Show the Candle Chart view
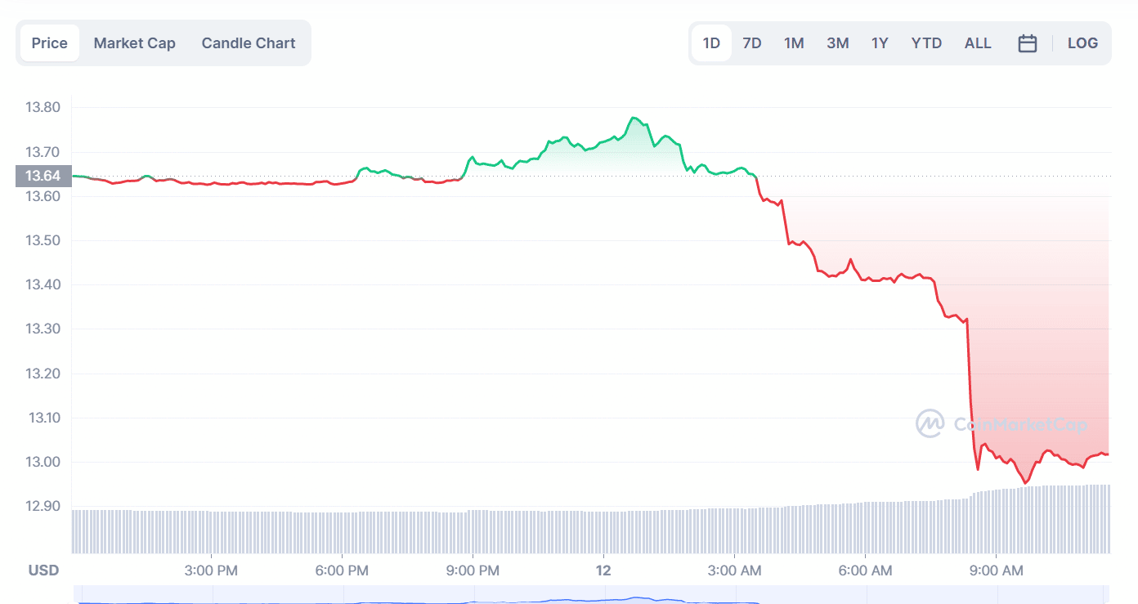Screen dimensions: 1138x604 249,43
